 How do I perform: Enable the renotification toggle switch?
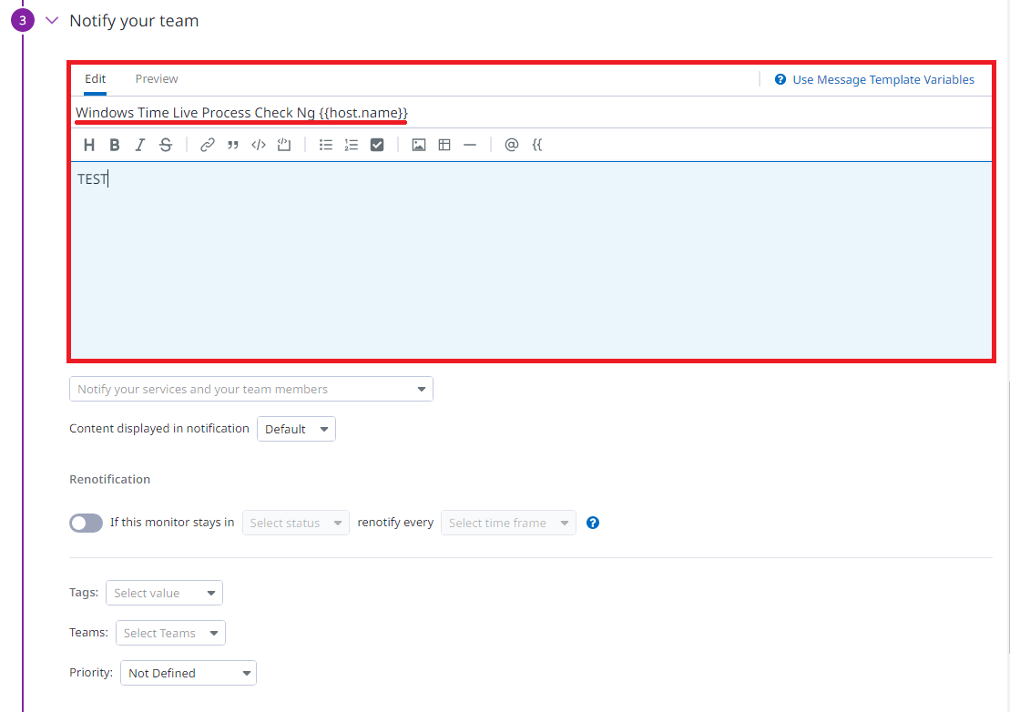click(86, 523)
